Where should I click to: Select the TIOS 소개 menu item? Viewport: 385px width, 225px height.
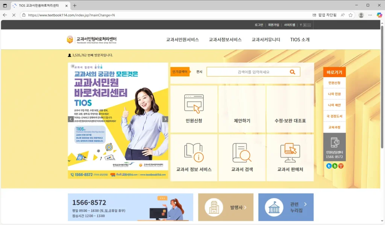(300, 40)
